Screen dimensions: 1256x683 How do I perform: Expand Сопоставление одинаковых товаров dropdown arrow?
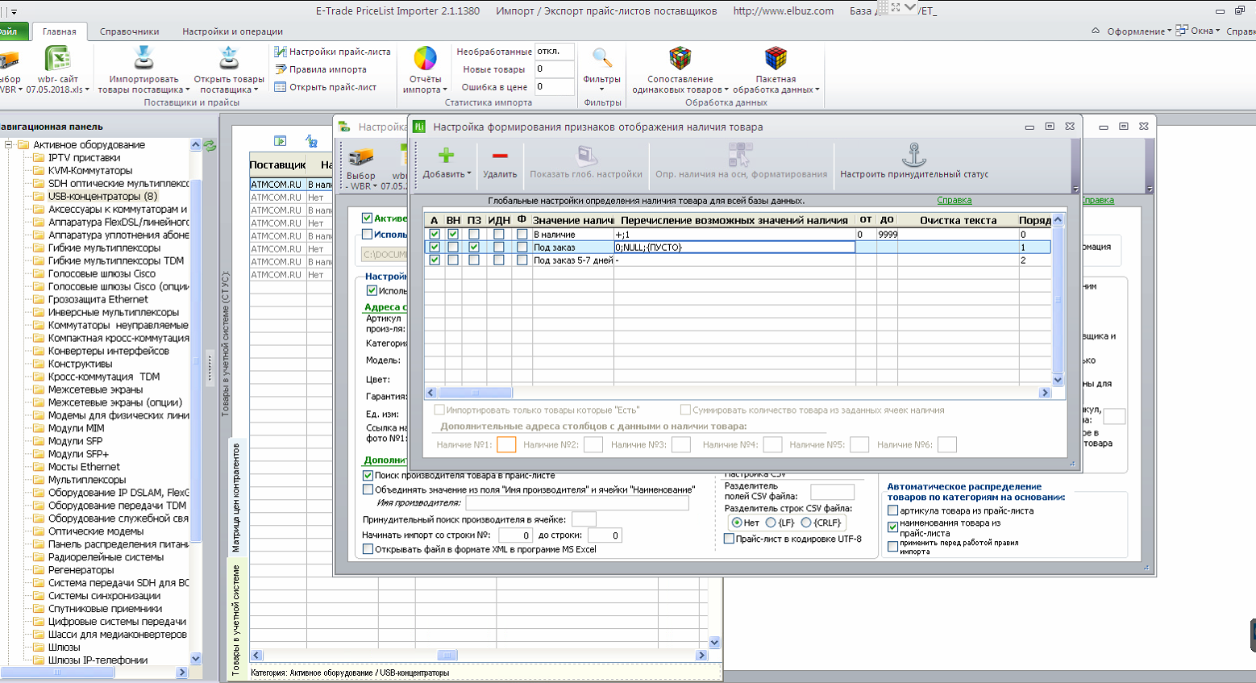(x=726, y=90)
